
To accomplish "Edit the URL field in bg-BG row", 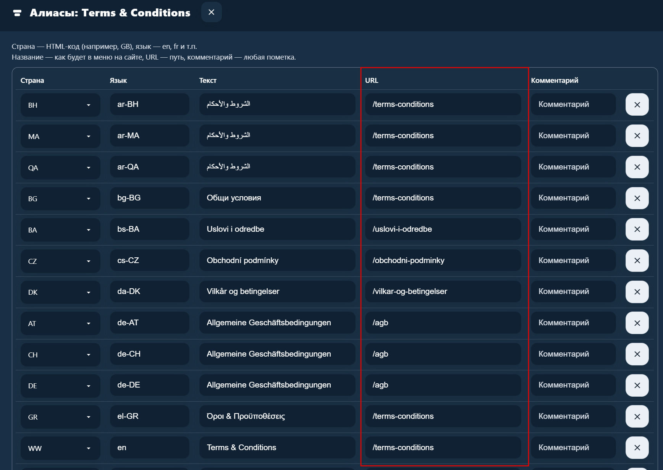I will pos(443,198).
